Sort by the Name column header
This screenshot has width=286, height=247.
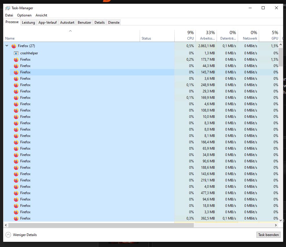click(71, 36)
